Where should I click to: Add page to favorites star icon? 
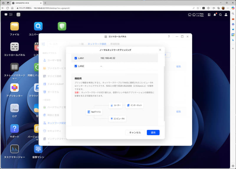tap(198, 8)
